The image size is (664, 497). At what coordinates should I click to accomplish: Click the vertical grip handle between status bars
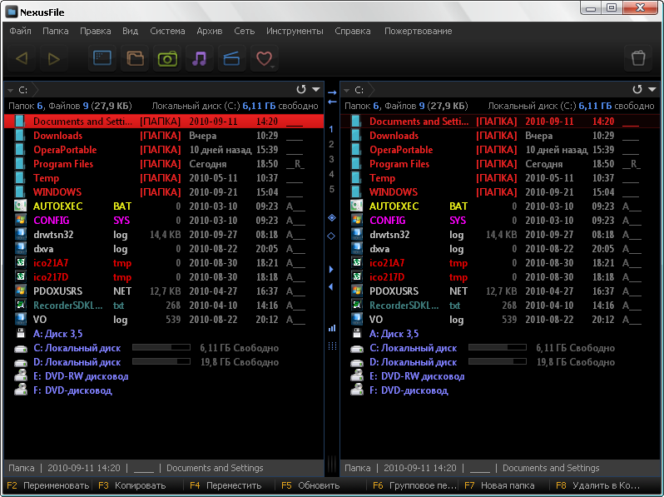pyautogui.click(x=332, y=465)
